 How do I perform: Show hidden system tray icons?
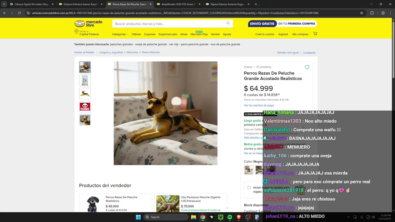[348, 217]
